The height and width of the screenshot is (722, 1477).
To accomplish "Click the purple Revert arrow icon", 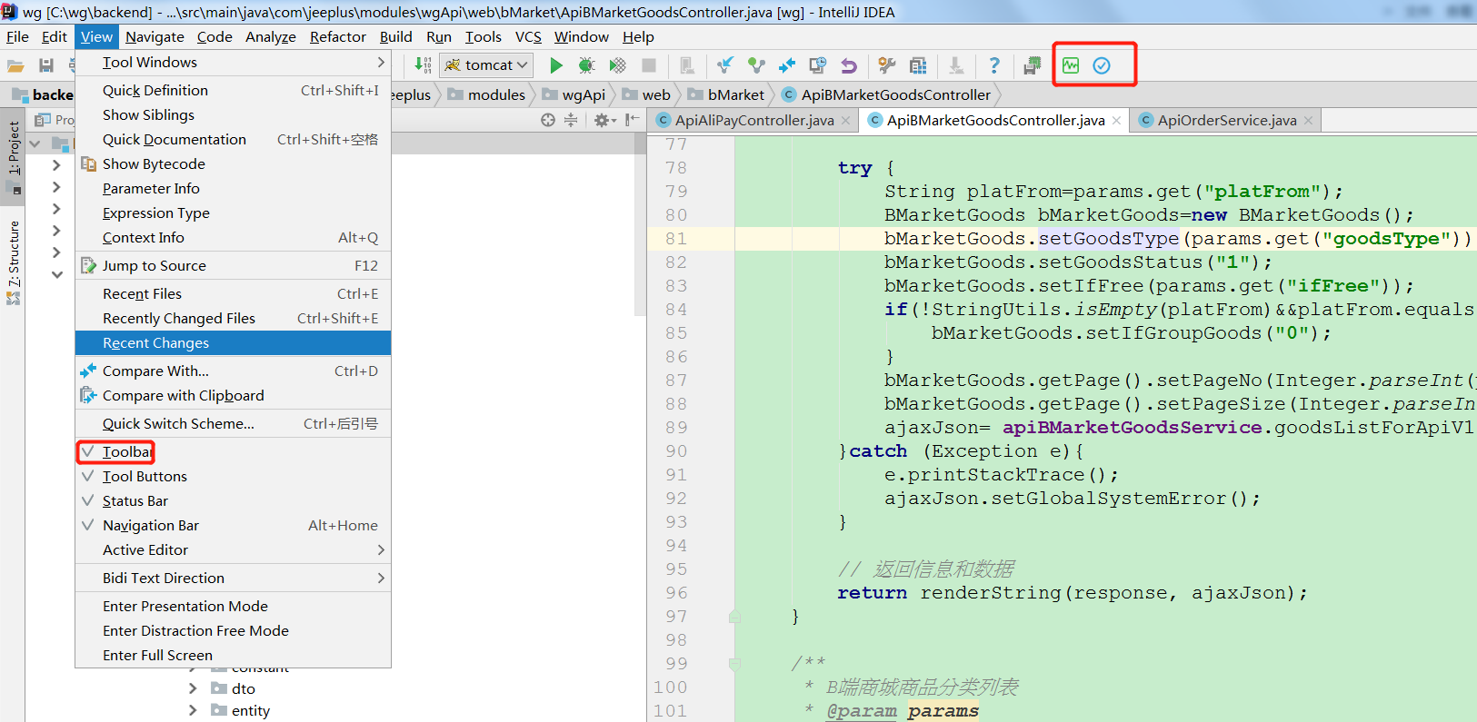I will pos(849,65).
